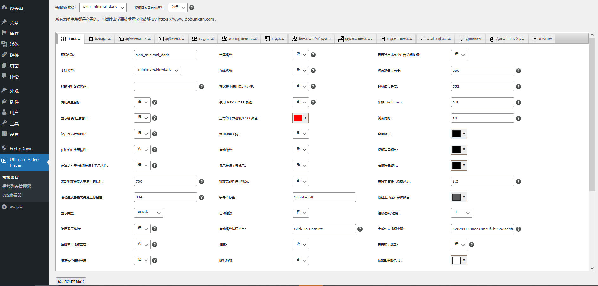
Task: Switch to the A 到 B 循环设置 tab
Action: (x=435, y=39)
